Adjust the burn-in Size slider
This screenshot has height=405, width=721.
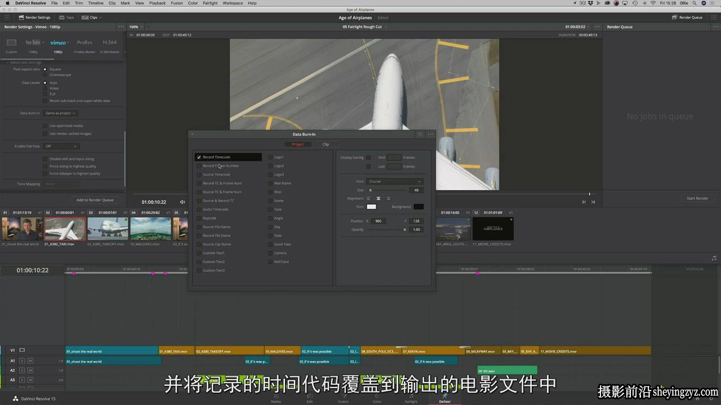point(388,190)
